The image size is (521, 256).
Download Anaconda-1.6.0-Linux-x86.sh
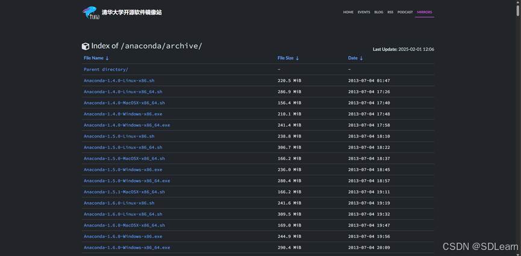point(119,203)
